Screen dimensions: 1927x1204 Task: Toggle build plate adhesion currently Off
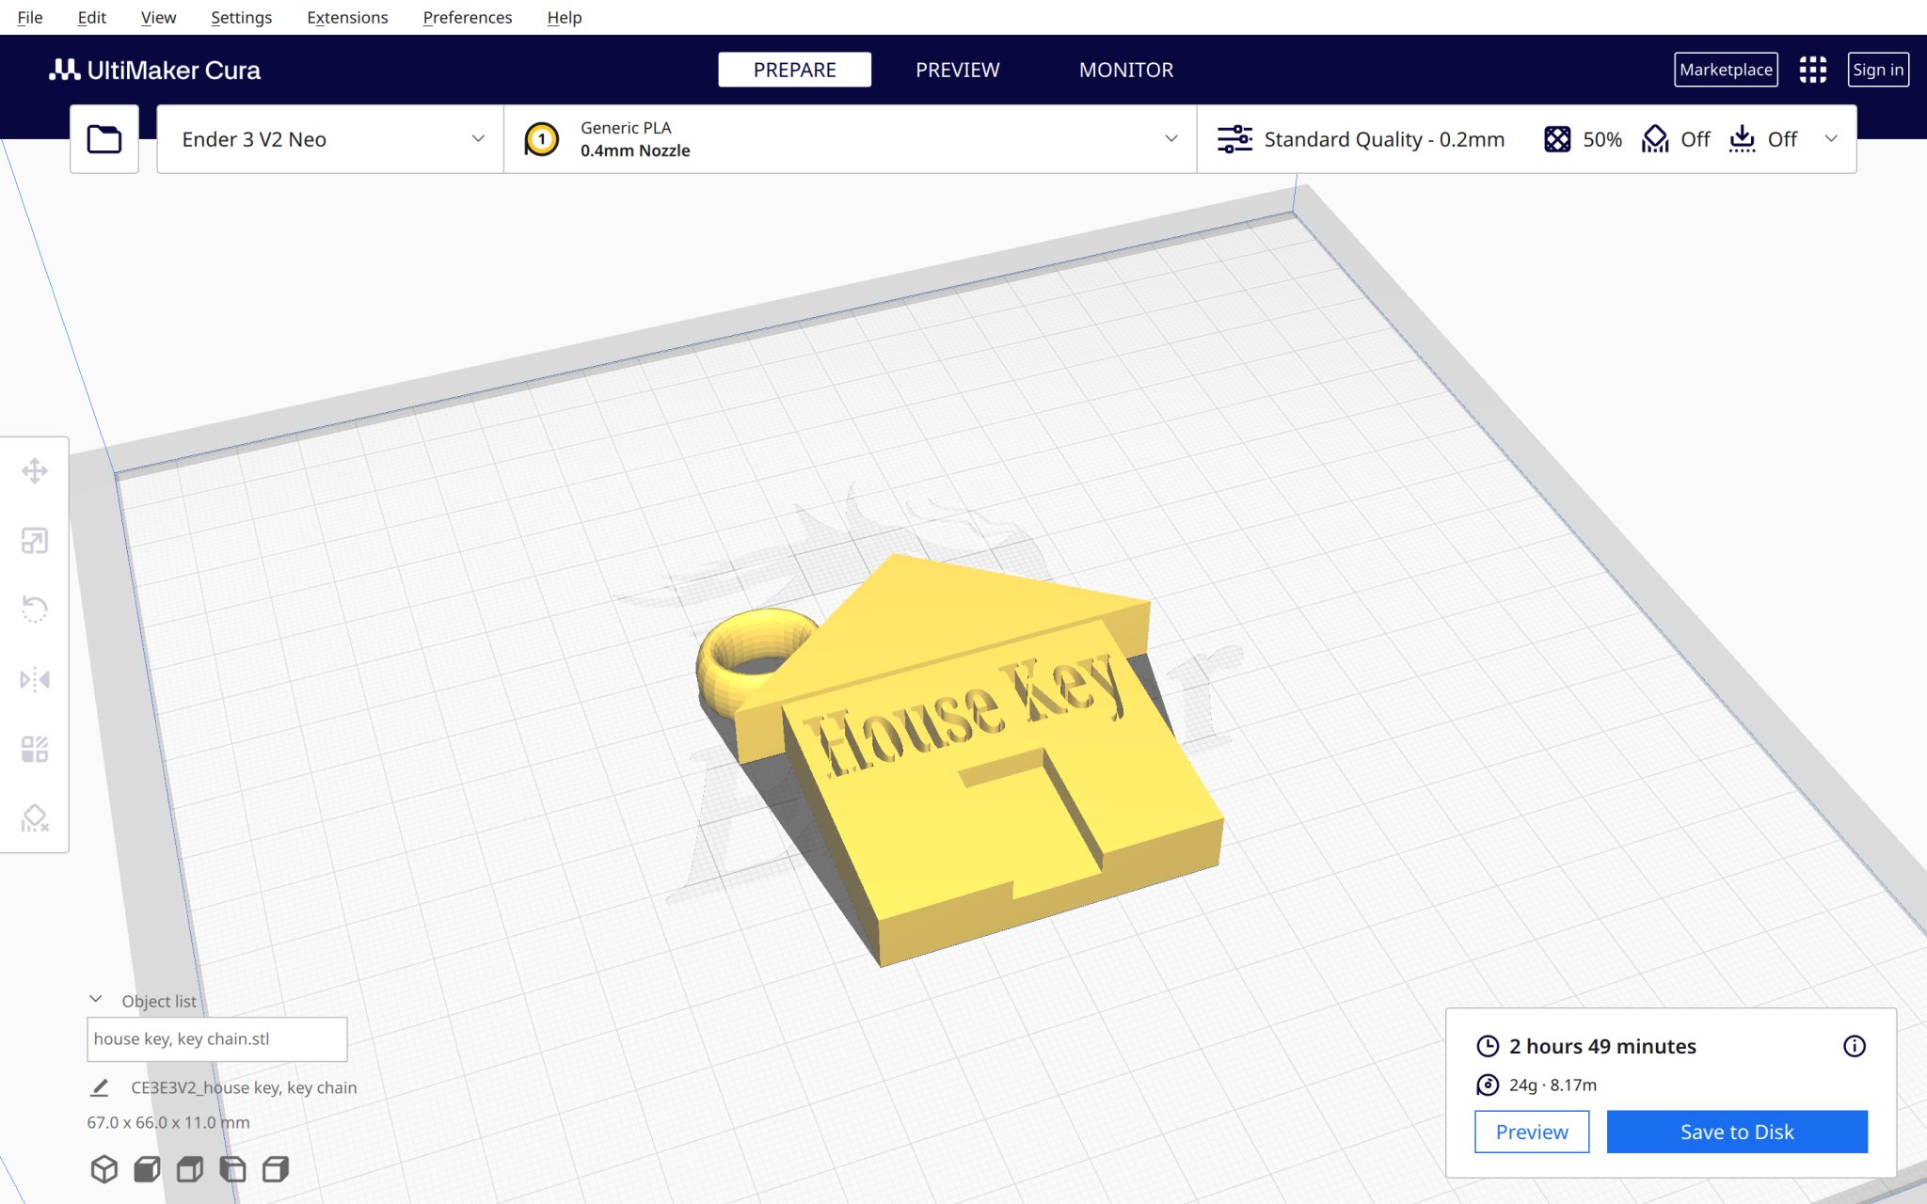[1742, 138]
